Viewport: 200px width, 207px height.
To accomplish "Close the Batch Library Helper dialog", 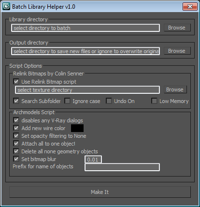I will (x=190, y=7).
